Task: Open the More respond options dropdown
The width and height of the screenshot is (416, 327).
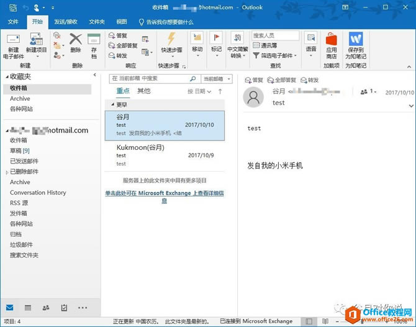Action: (x=147, y=52)
